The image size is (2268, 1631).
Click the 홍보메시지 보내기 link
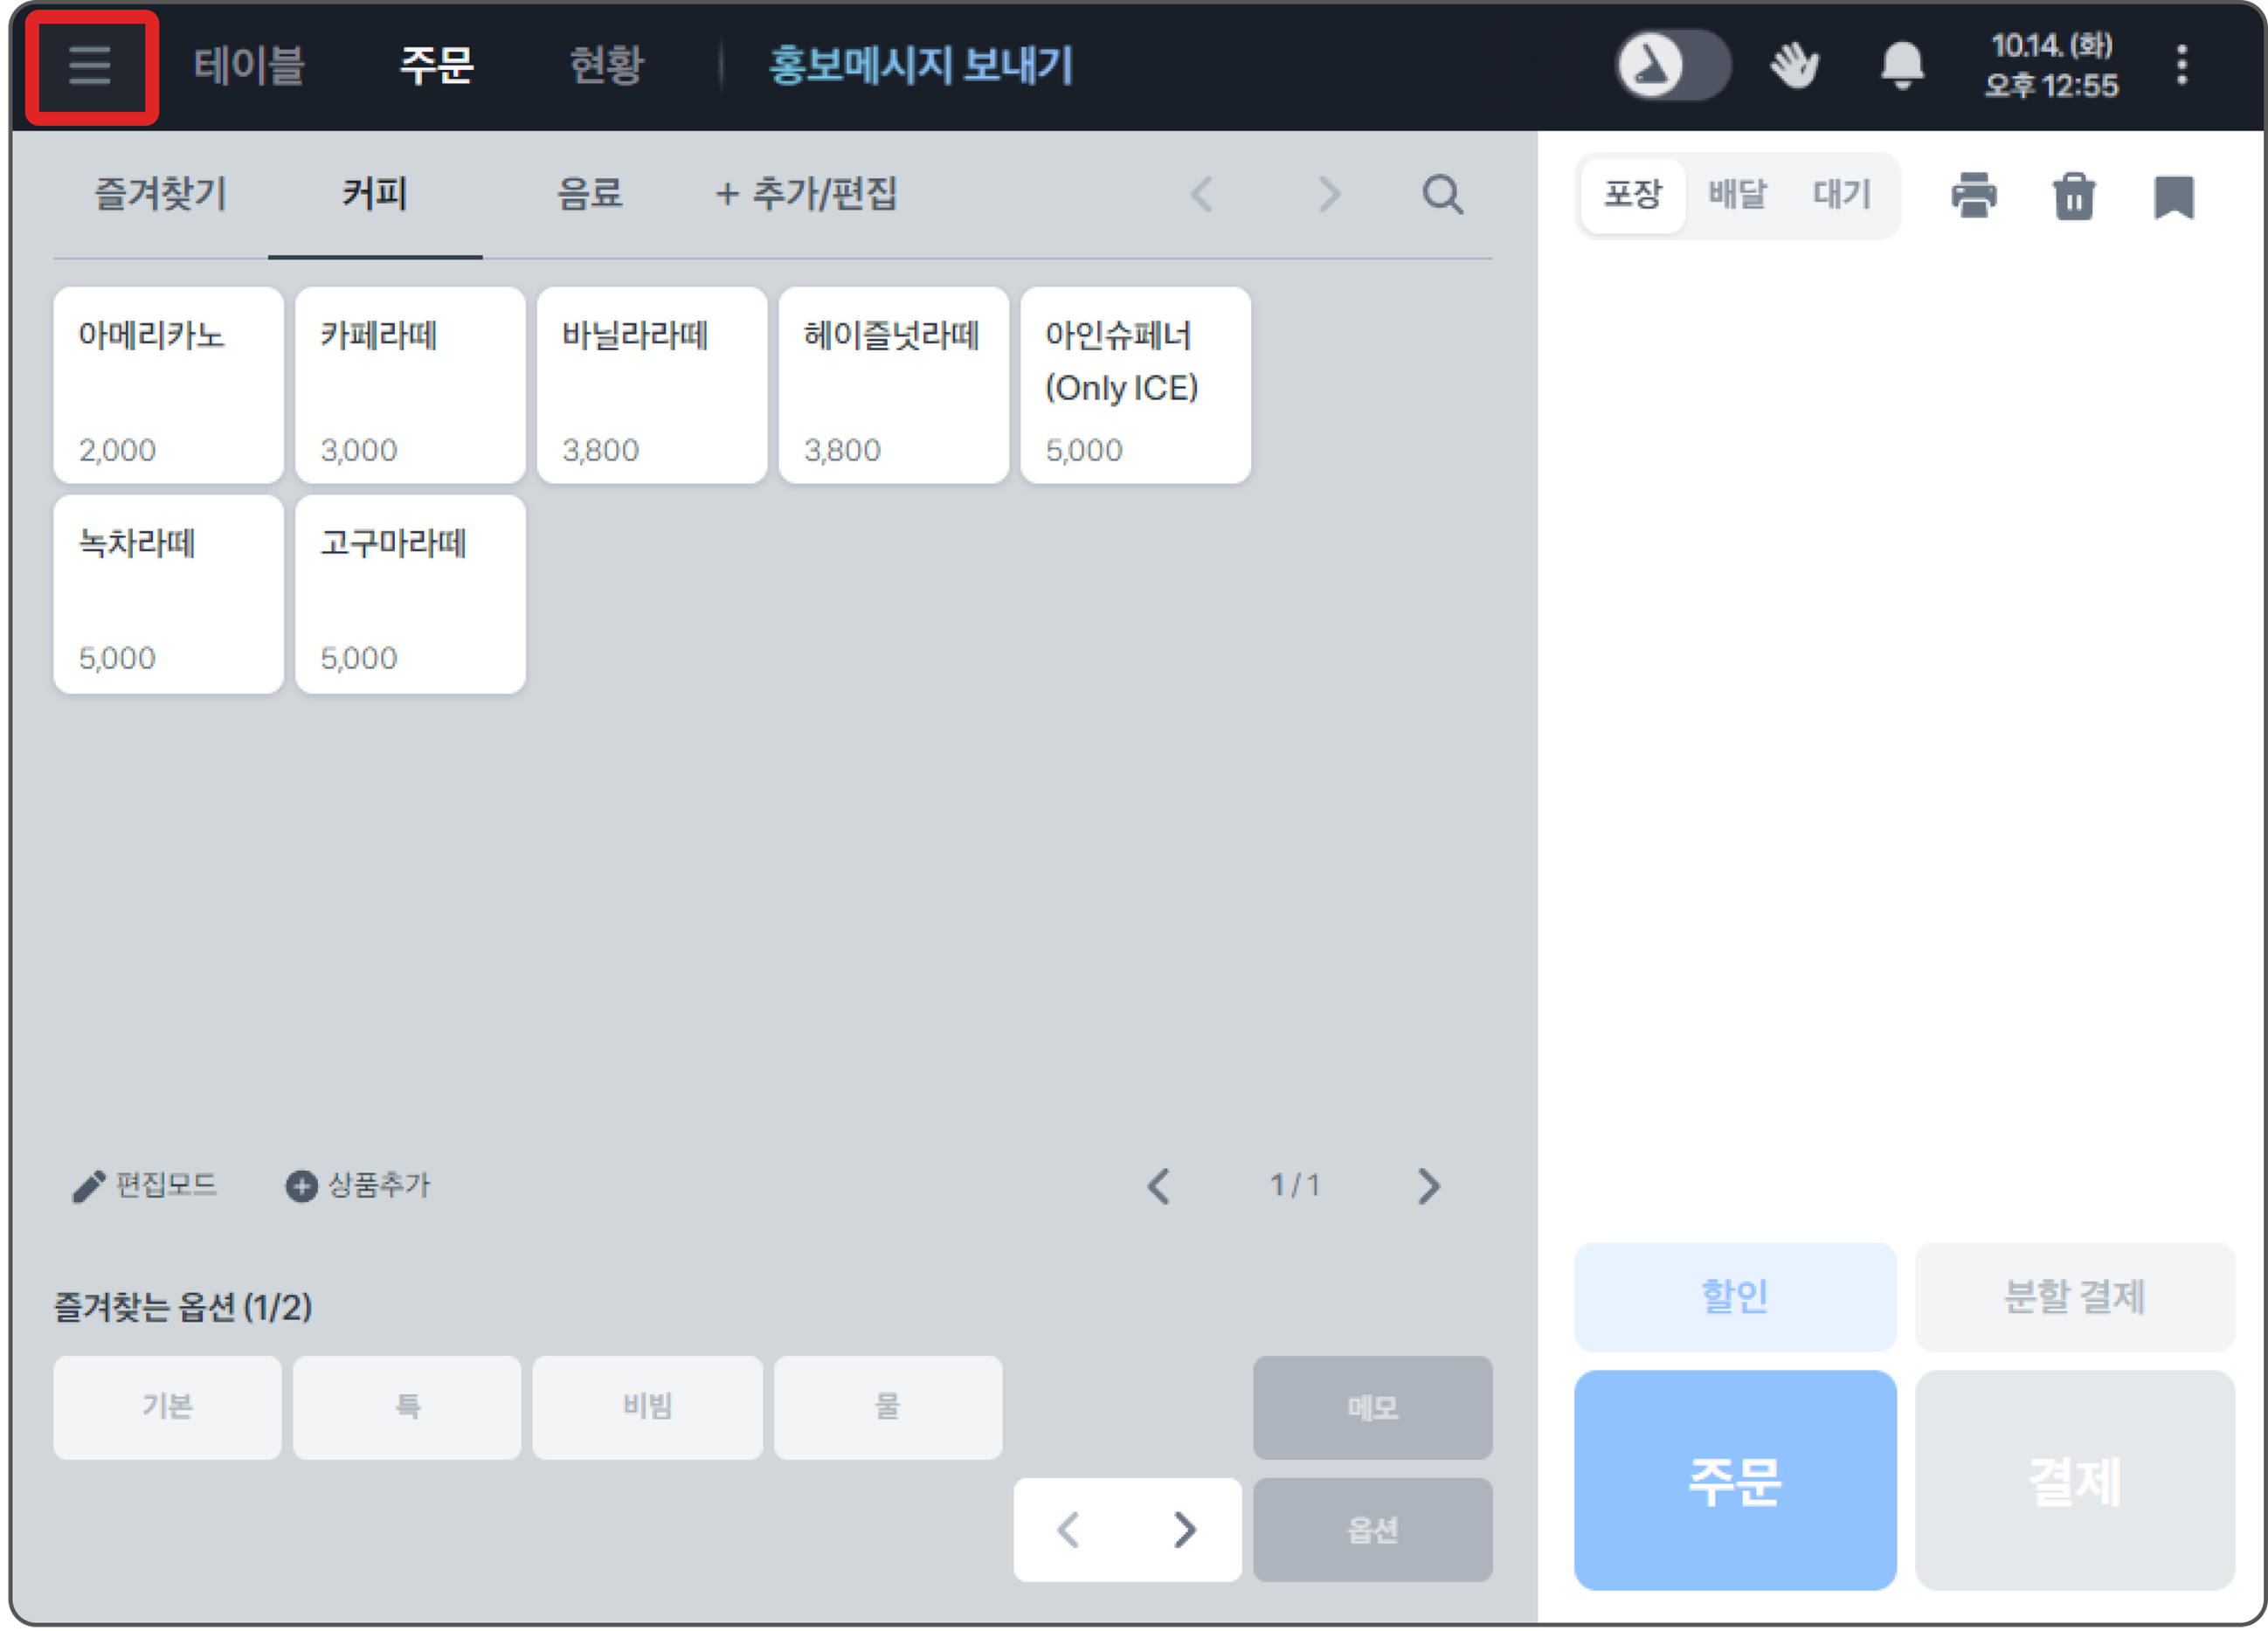coord(920,66)
